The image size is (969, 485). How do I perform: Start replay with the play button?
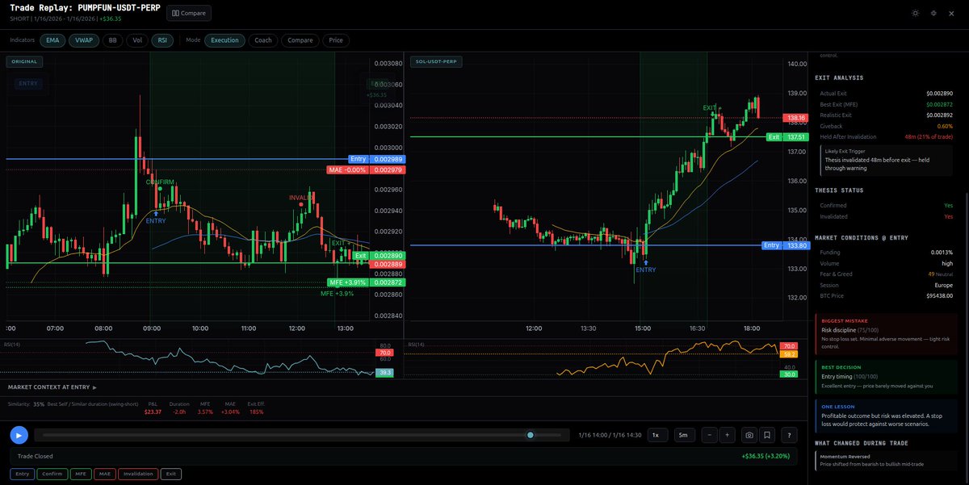(19, 435)
